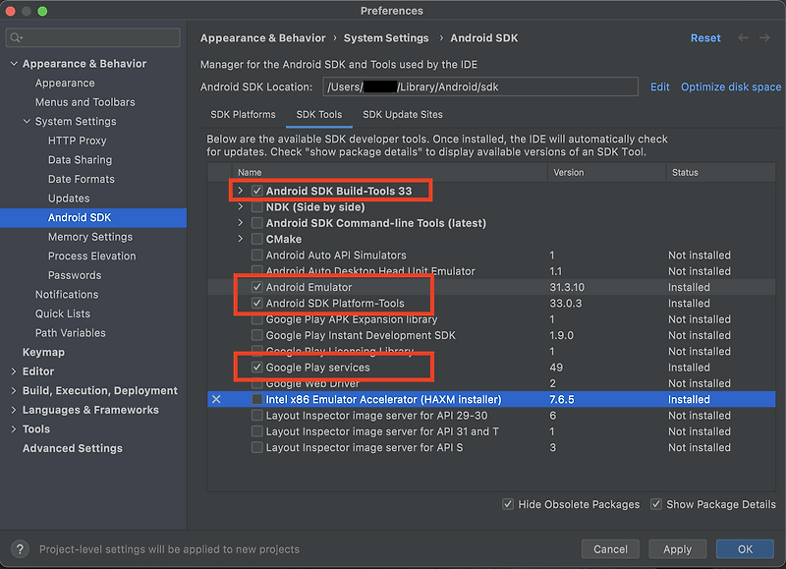Expand the Editor section

pos(14,371)
